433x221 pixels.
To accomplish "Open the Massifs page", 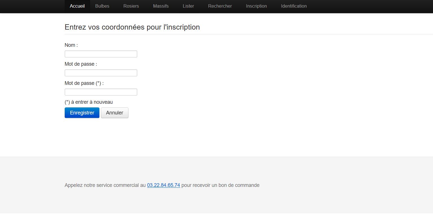I will [161, 6].
